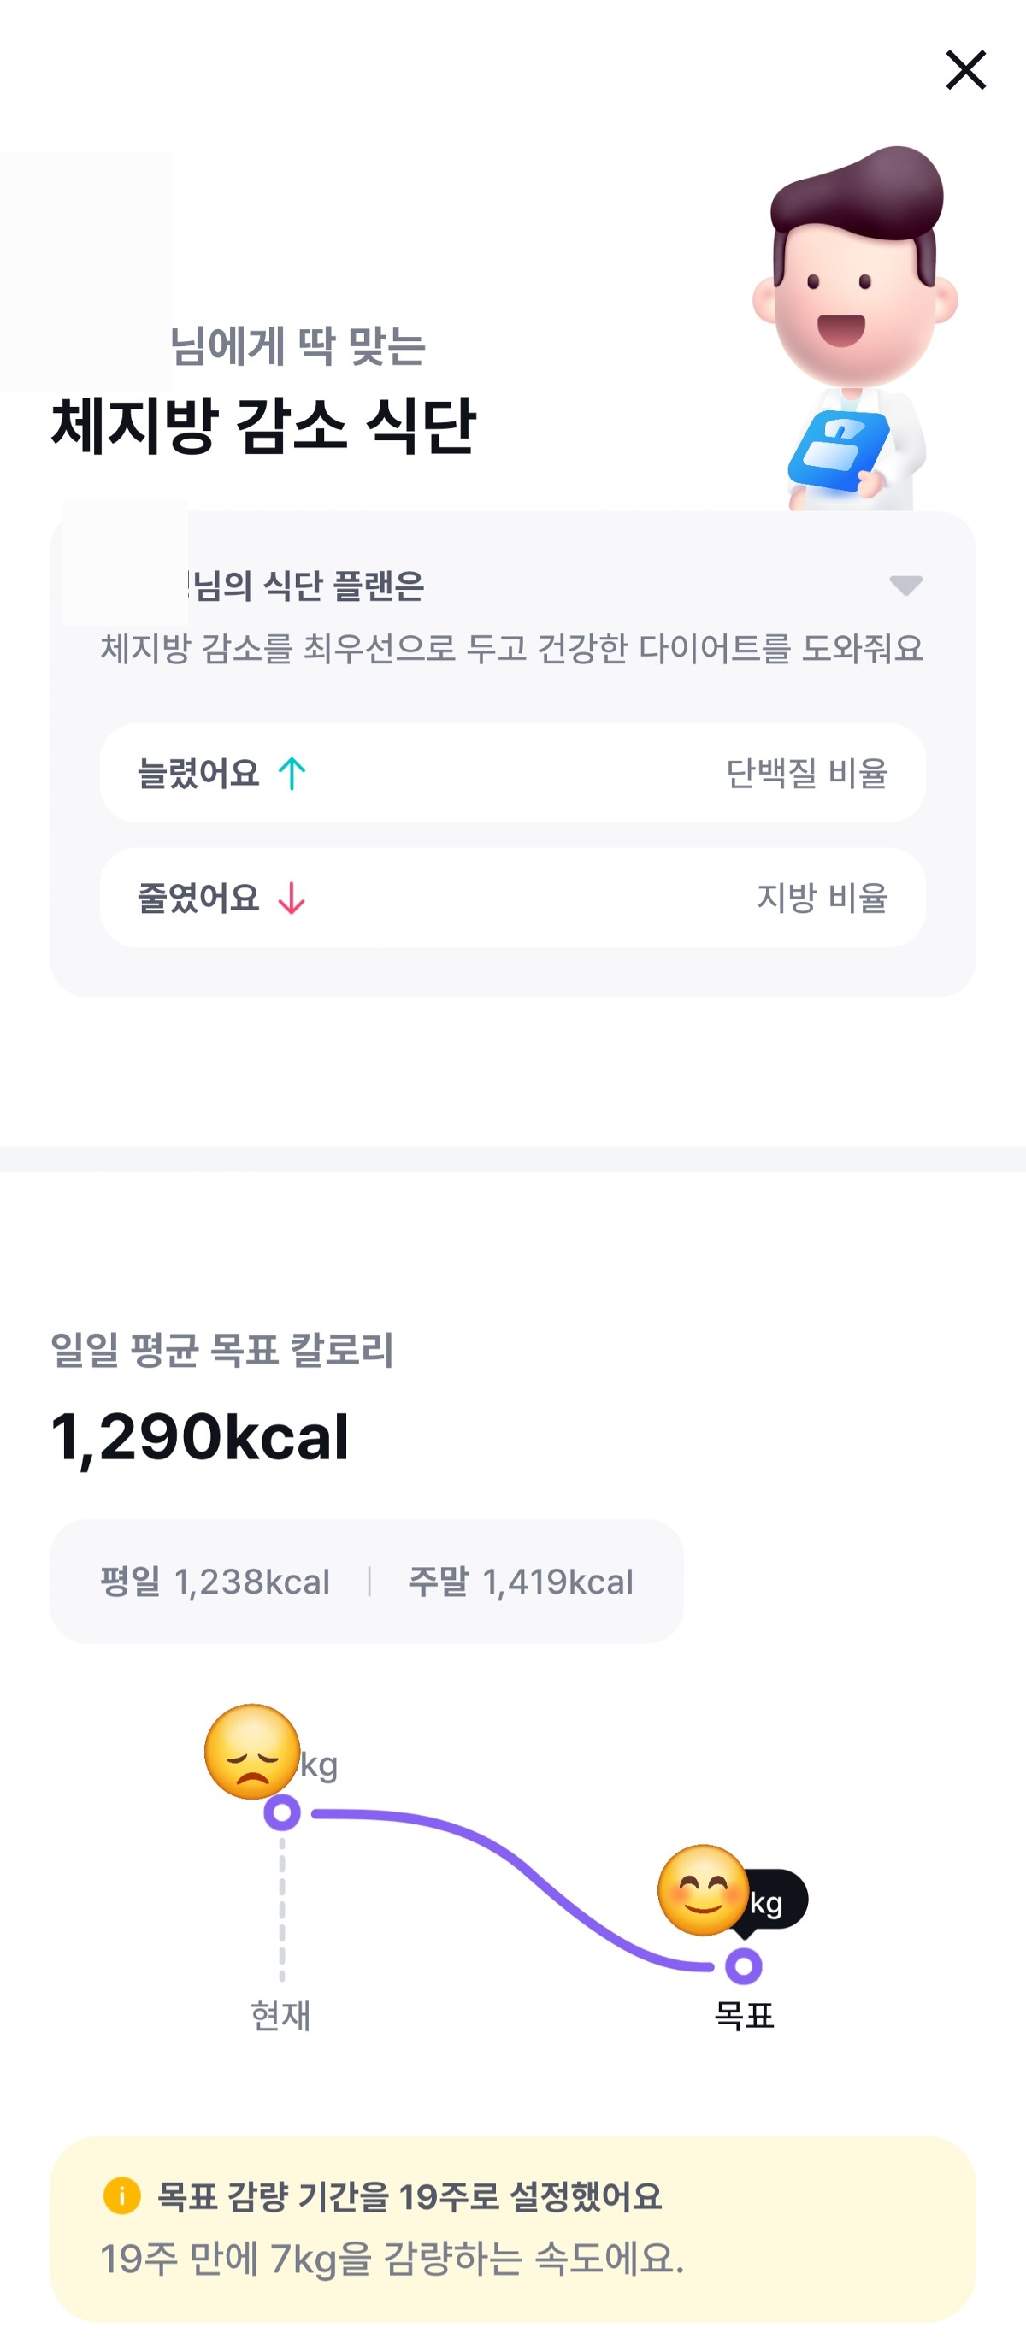Tap the 1,290kcal daily target calories
Image resolution: width=1026 pixels, height=2345 pixels.
click(x=200, y=1436)
